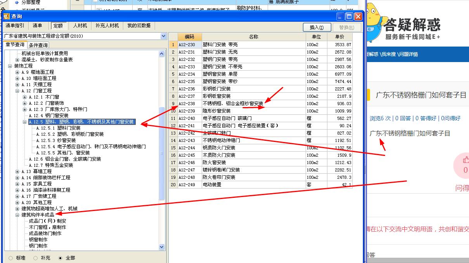Switch to the 补充人材机 tab
Image resolution: width=469 pixels, height=263 pixels.
click(x=107, y=26)
